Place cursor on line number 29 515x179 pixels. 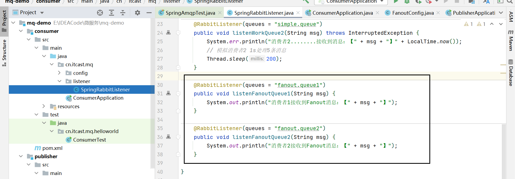coord(160,76)
